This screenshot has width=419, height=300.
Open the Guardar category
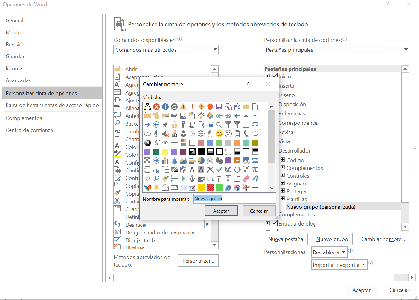[x=52, y=57]
